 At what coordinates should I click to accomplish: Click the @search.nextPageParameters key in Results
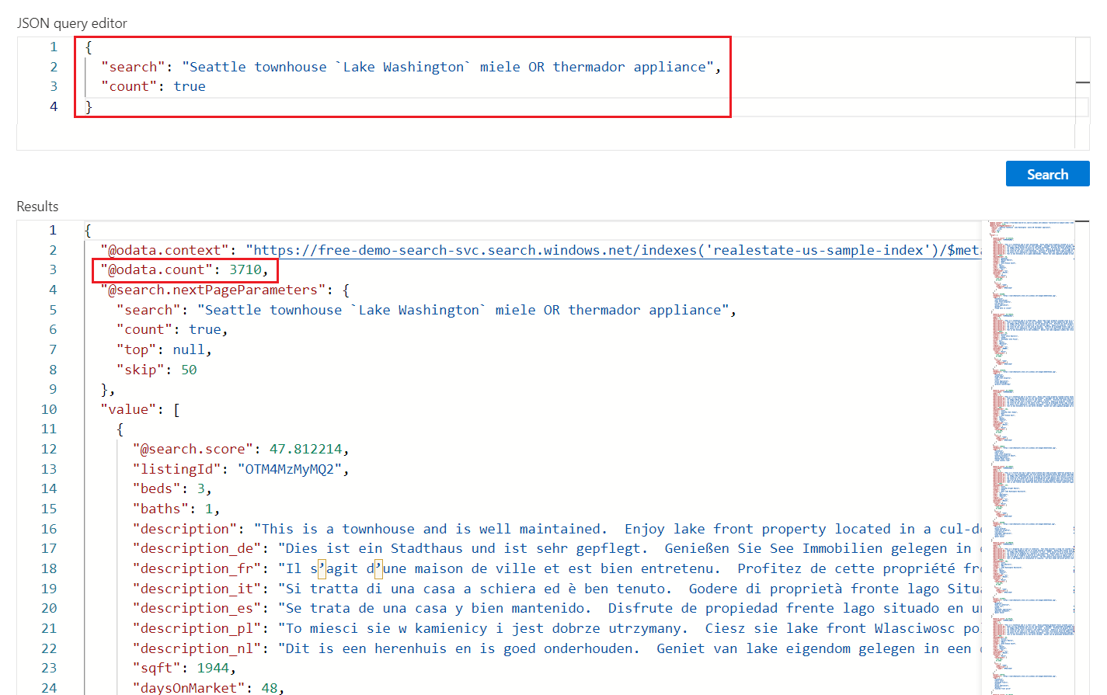tap(213, 290)
